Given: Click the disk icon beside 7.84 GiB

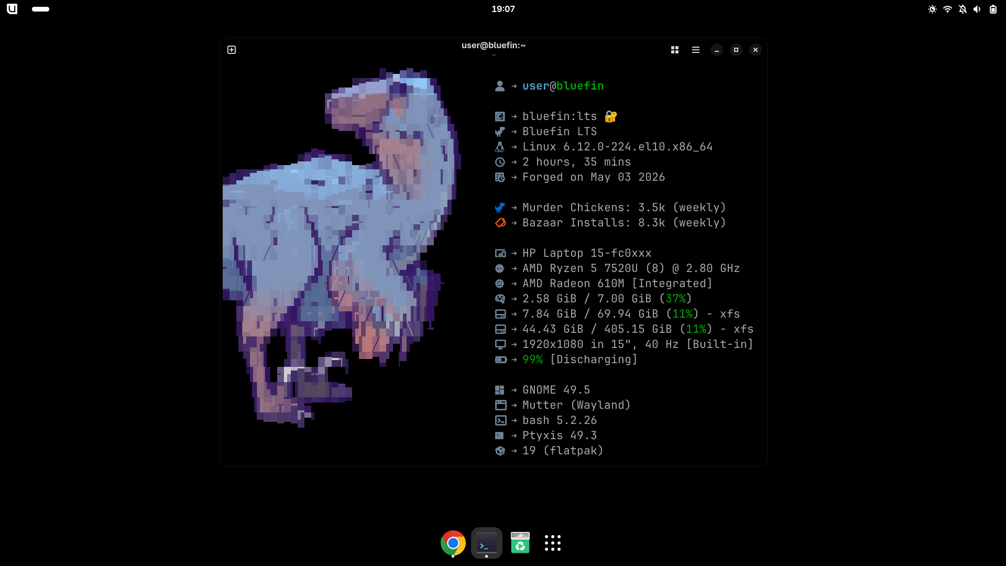Looking at the screenshot, I should pos(500,314).
